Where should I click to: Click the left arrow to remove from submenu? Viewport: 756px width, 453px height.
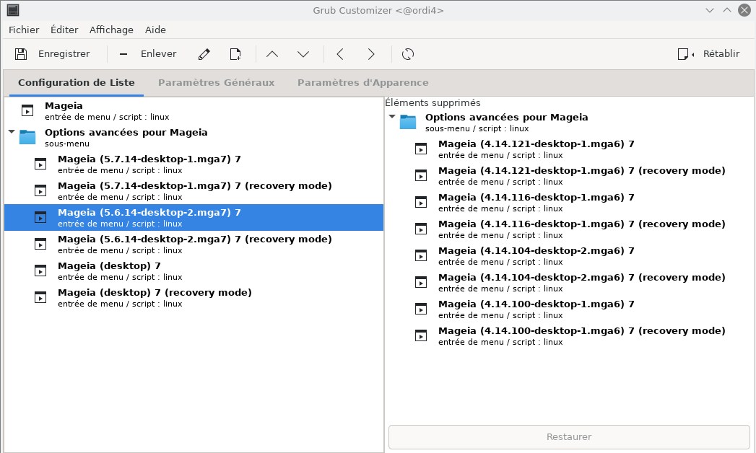tap(340, 54)
